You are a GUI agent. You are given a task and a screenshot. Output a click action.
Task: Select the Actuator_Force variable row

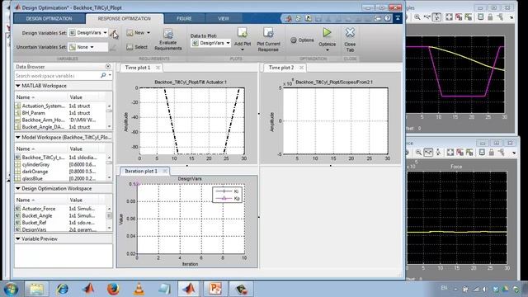click(60, 209)
